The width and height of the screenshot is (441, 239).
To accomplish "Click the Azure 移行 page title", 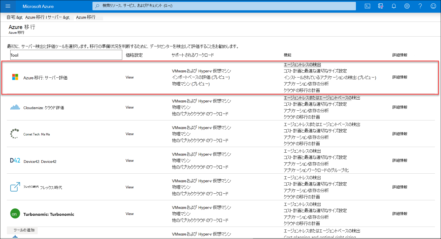I will [22, 27].
